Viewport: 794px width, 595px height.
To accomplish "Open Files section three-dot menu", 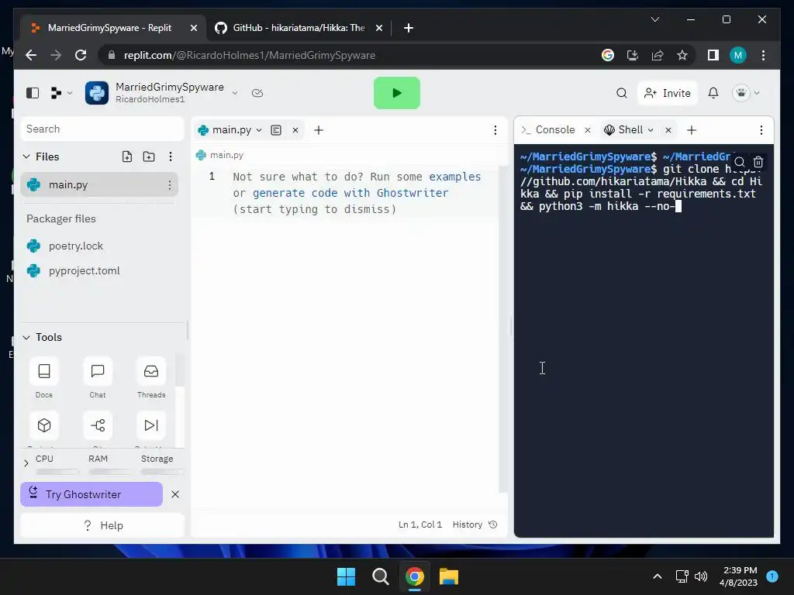I will (171, 156).
